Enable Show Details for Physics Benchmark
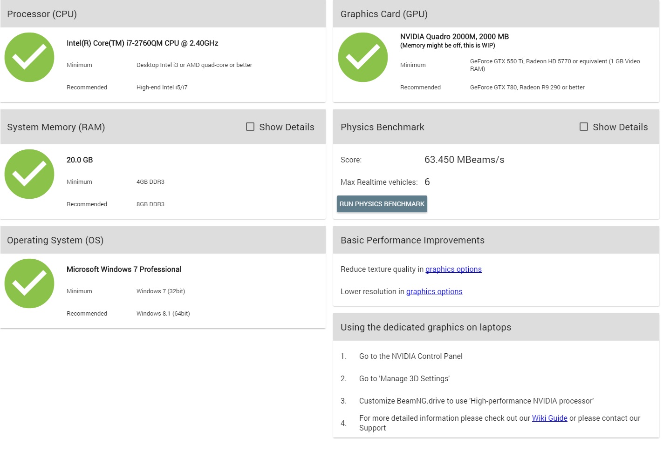Screen dimensions: 670x451 [584, 127]
